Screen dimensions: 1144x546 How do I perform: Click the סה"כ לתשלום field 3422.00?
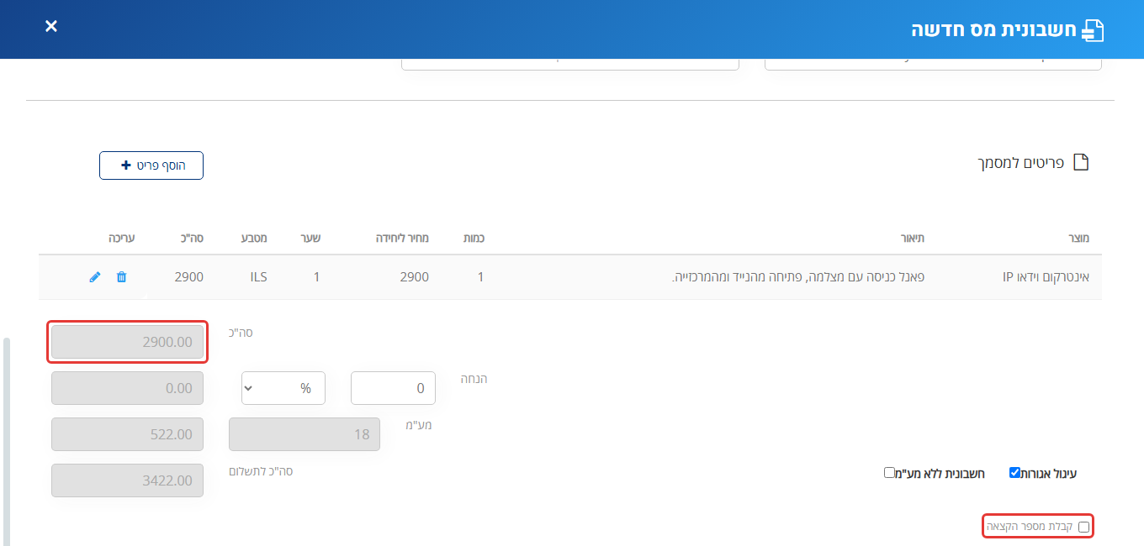point(127,480)
